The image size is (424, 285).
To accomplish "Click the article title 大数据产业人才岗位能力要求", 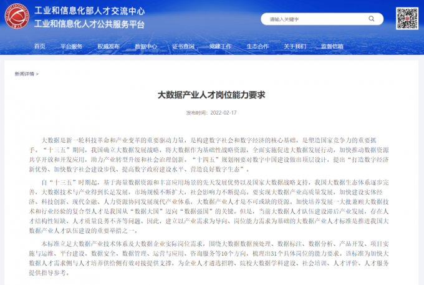I will coord(211,95).
